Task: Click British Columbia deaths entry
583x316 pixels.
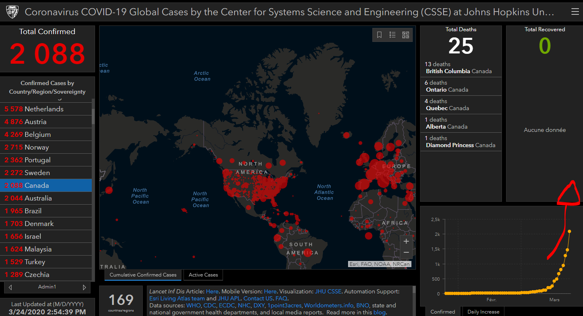Action: click(x=461, y=68)
